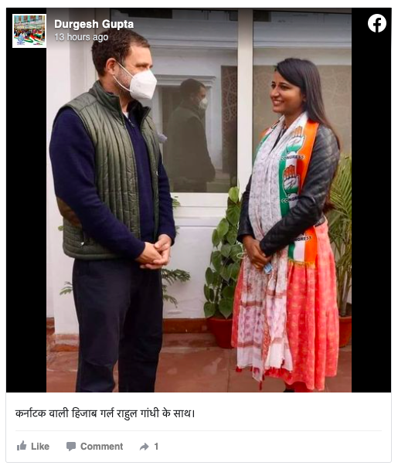Select the Hindi caption text below the photo
Viewport: 398px width, 469px height.
point(105,413)
